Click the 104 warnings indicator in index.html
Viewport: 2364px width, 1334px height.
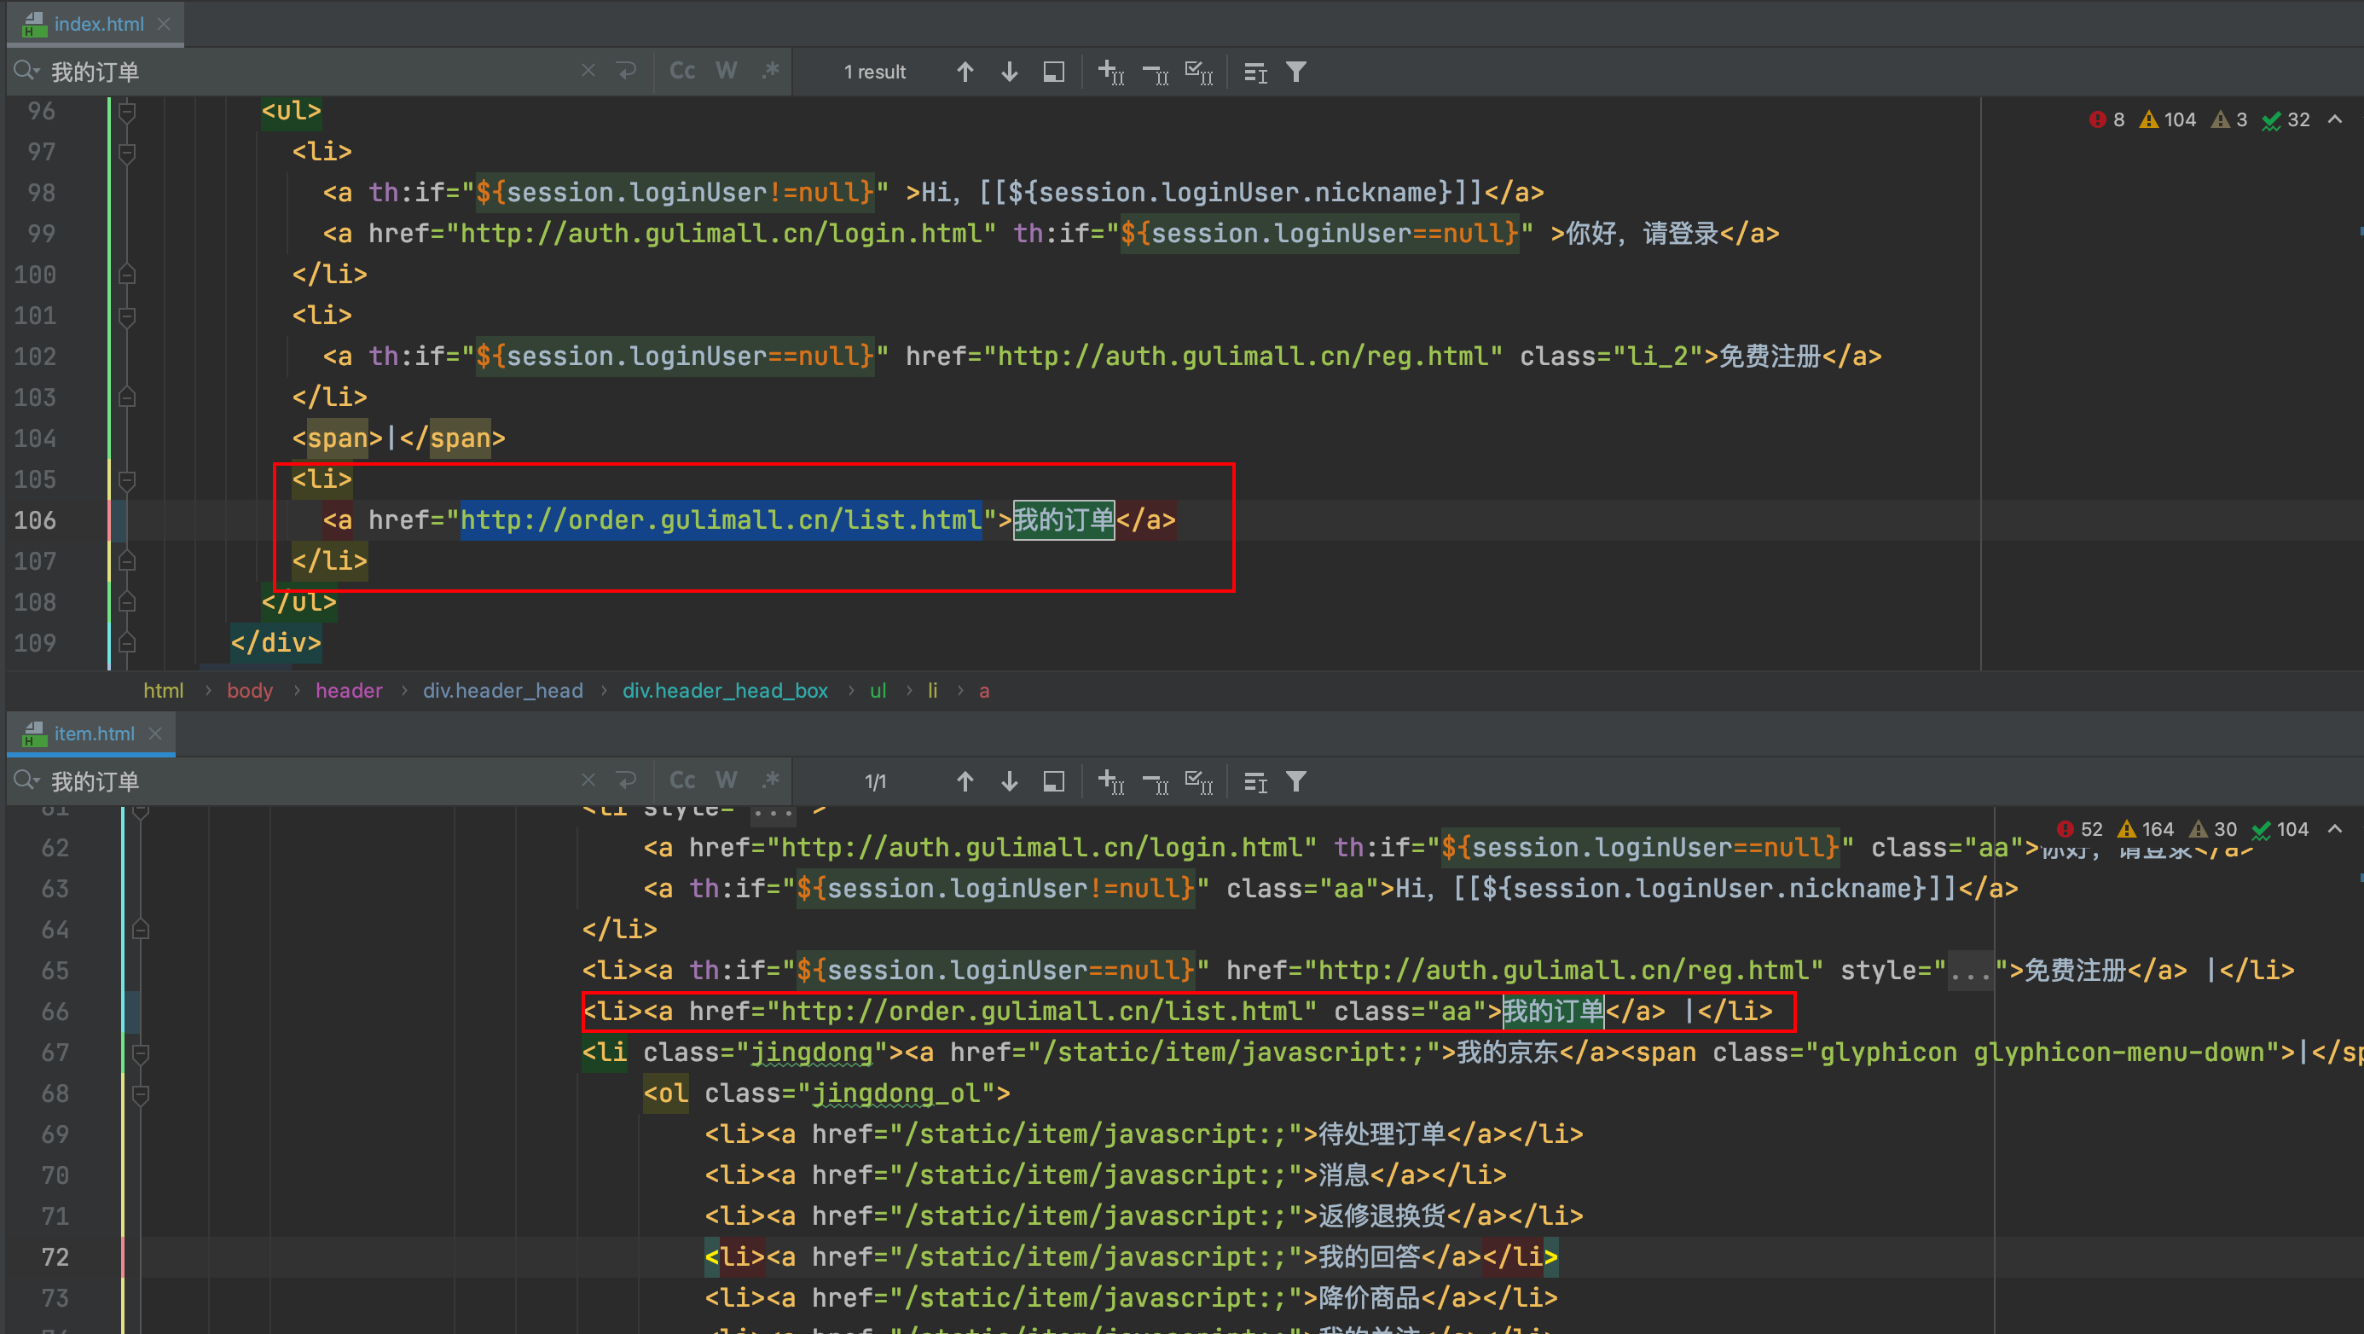pos(2168,119)
